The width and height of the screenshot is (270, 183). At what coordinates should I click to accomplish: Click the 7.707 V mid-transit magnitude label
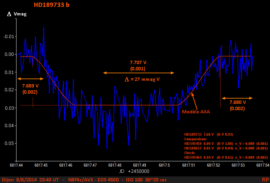coord(138,62)
